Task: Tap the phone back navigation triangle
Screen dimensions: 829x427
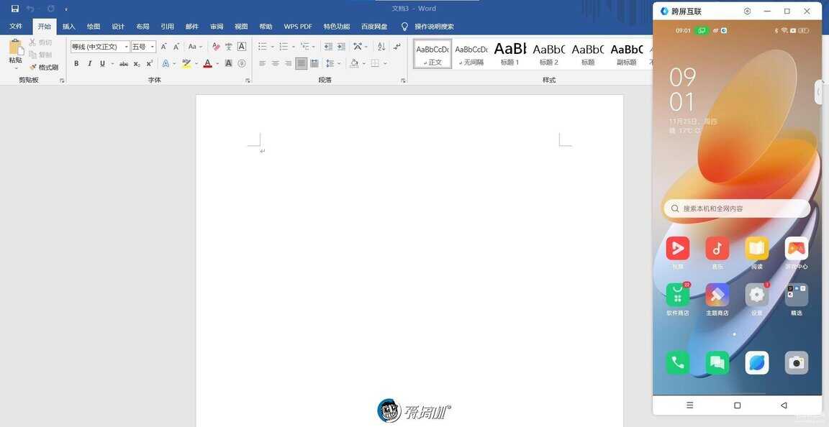Action: (x=784, y=405)
